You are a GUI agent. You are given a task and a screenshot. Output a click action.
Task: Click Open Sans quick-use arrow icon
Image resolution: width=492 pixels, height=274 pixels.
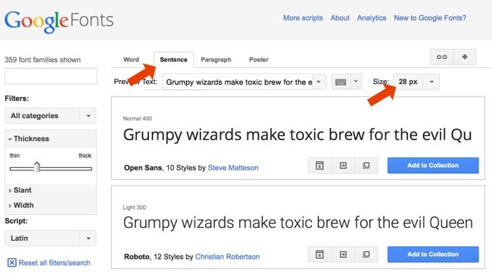tap(343, 166)
